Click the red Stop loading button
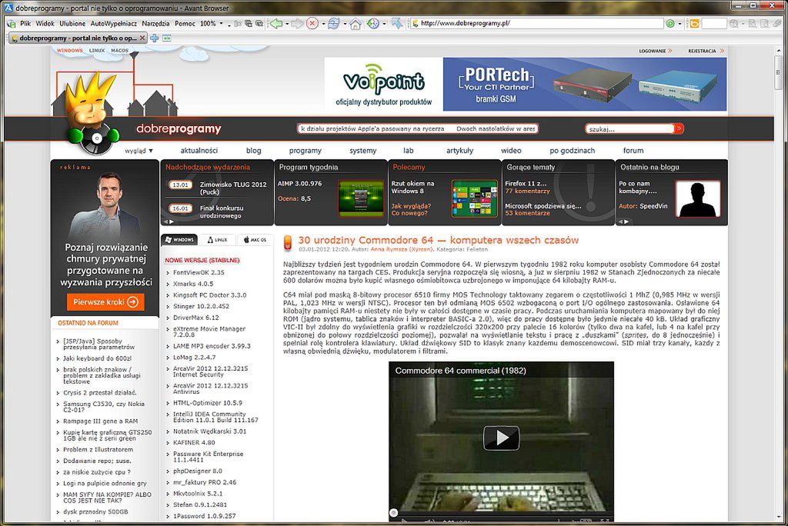 click(312, 24)
